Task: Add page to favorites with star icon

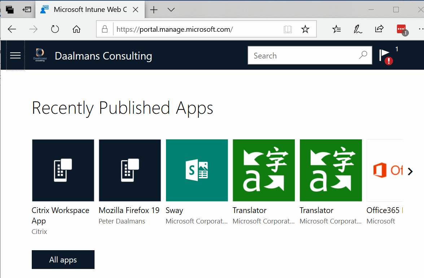Action: click(305, 29)
